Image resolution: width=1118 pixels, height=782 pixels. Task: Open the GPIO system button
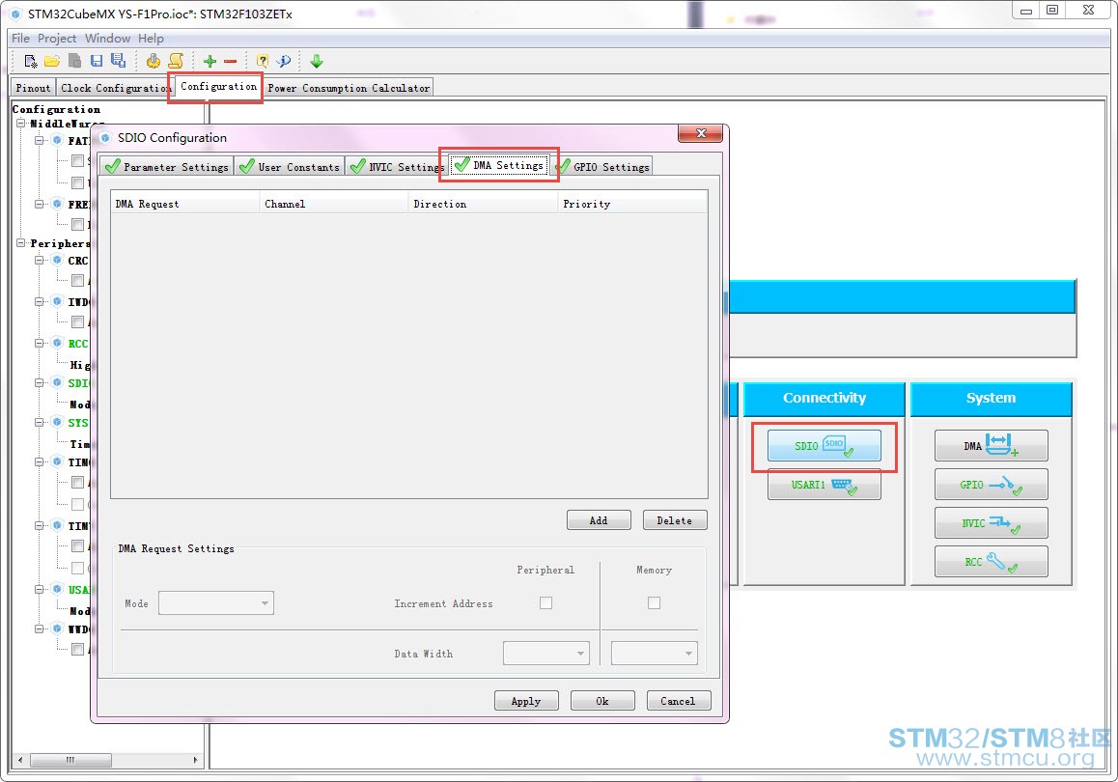point(992,485)
